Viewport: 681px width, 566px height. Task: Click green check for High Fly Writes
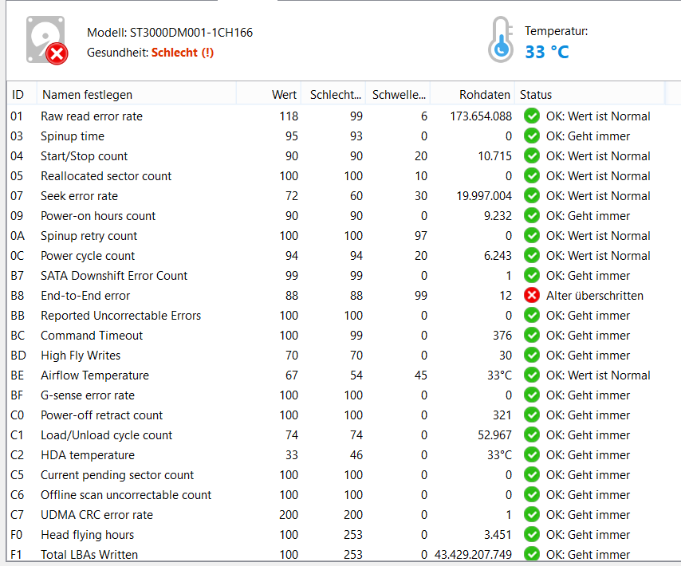click(532, 356)
